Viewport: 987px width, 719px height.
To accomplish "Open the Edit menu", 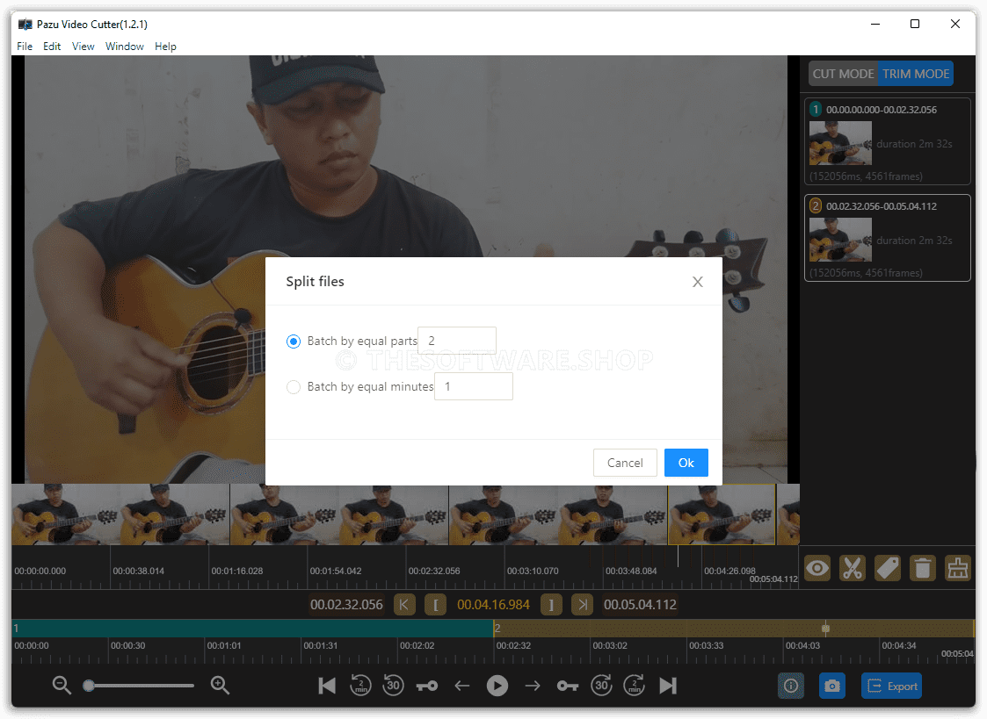I will [x=52, y=47].
